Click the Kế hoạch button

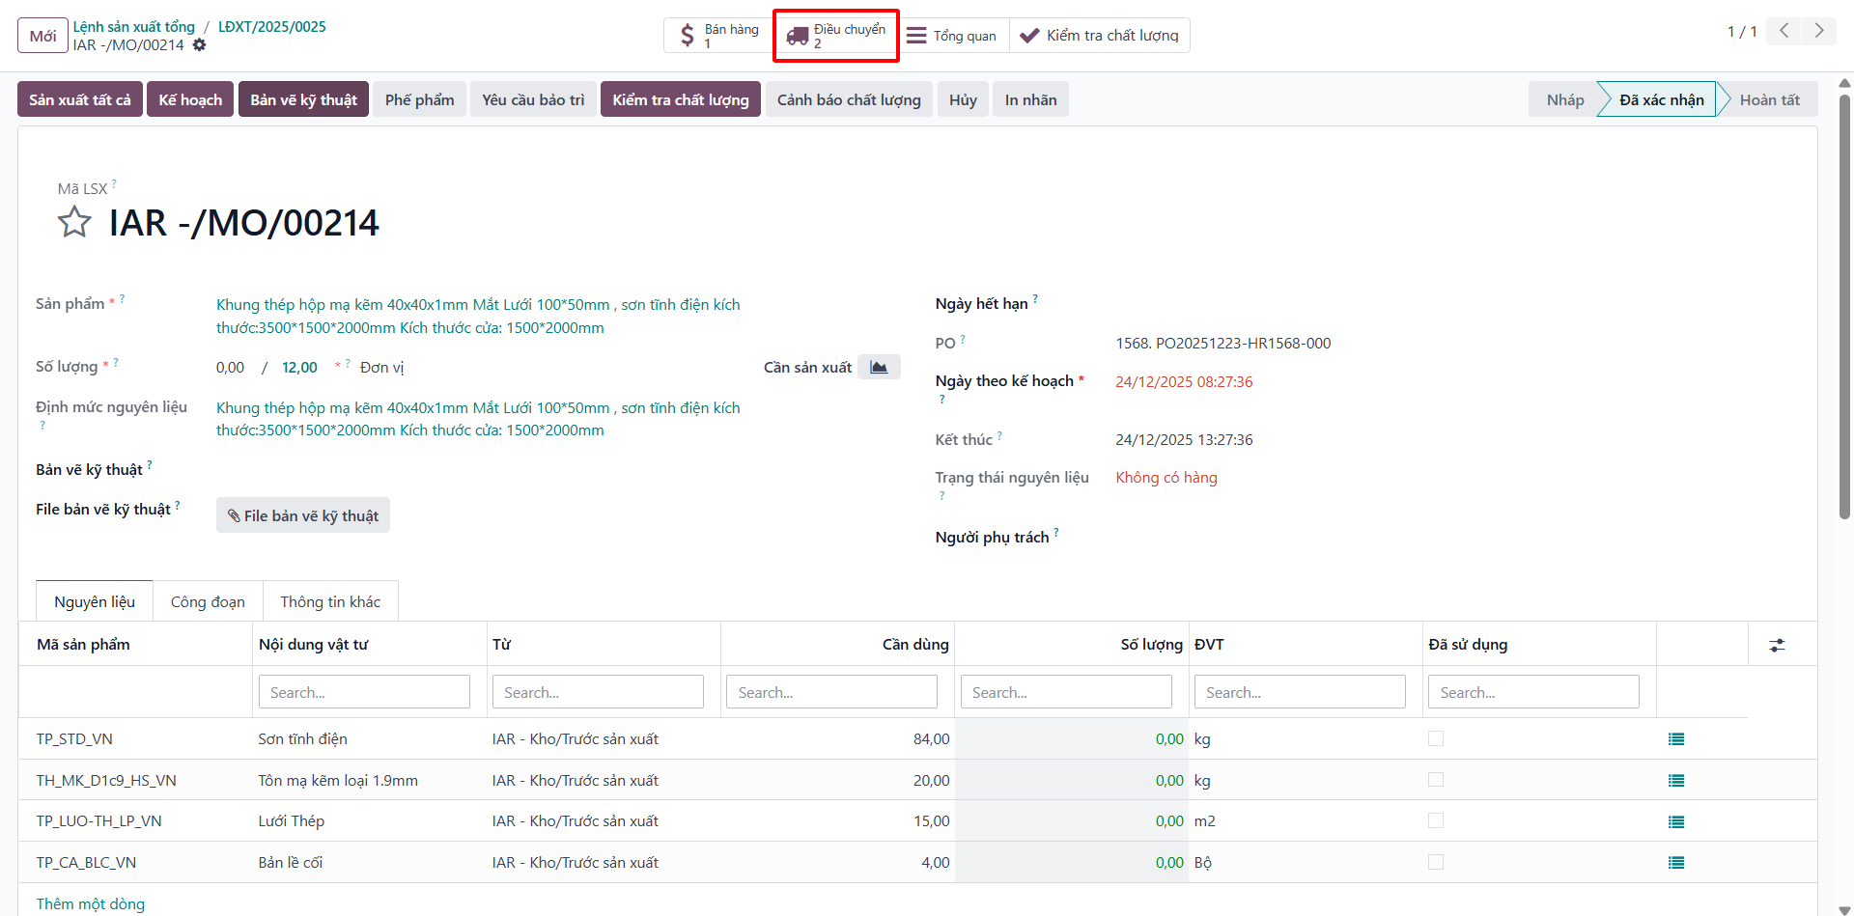[190, 99]
